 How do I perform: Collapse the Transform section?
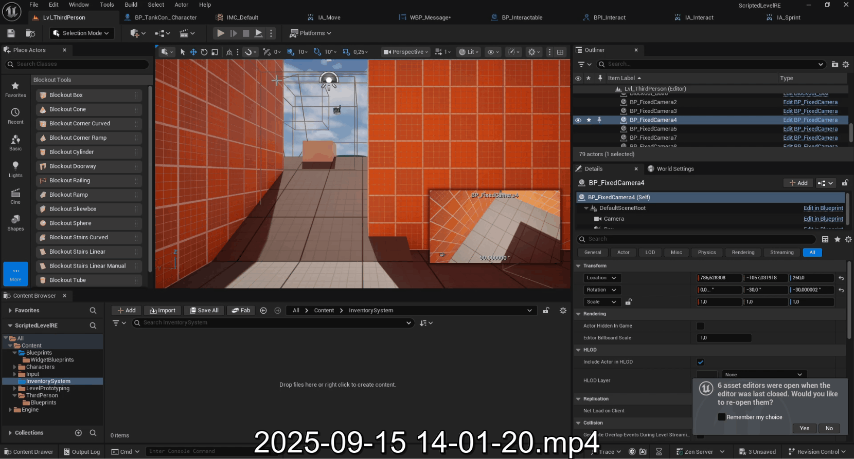coord(578,266)
